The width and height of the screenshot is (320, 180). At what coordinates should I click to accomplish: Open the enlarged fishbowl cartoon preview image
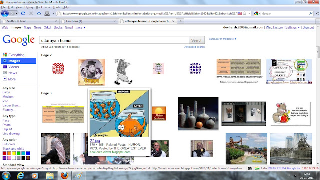pos(119,114)
